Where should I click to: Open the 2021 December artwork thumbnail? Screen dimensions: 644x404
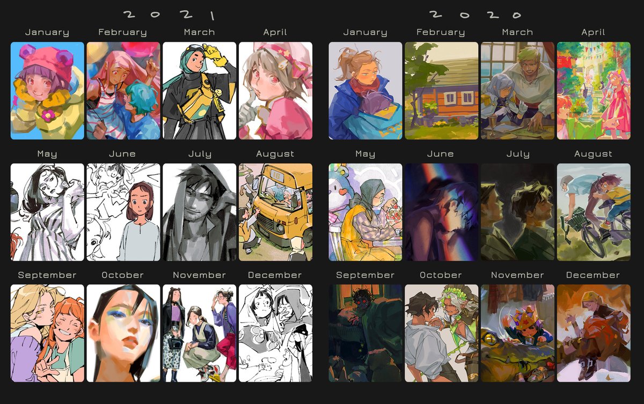(275, 333)
